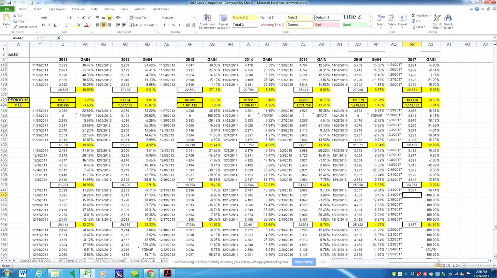Expand the Number format dropdown
Image resolution: width=497 pixels, height=278 pixels.
click(194, 18)
